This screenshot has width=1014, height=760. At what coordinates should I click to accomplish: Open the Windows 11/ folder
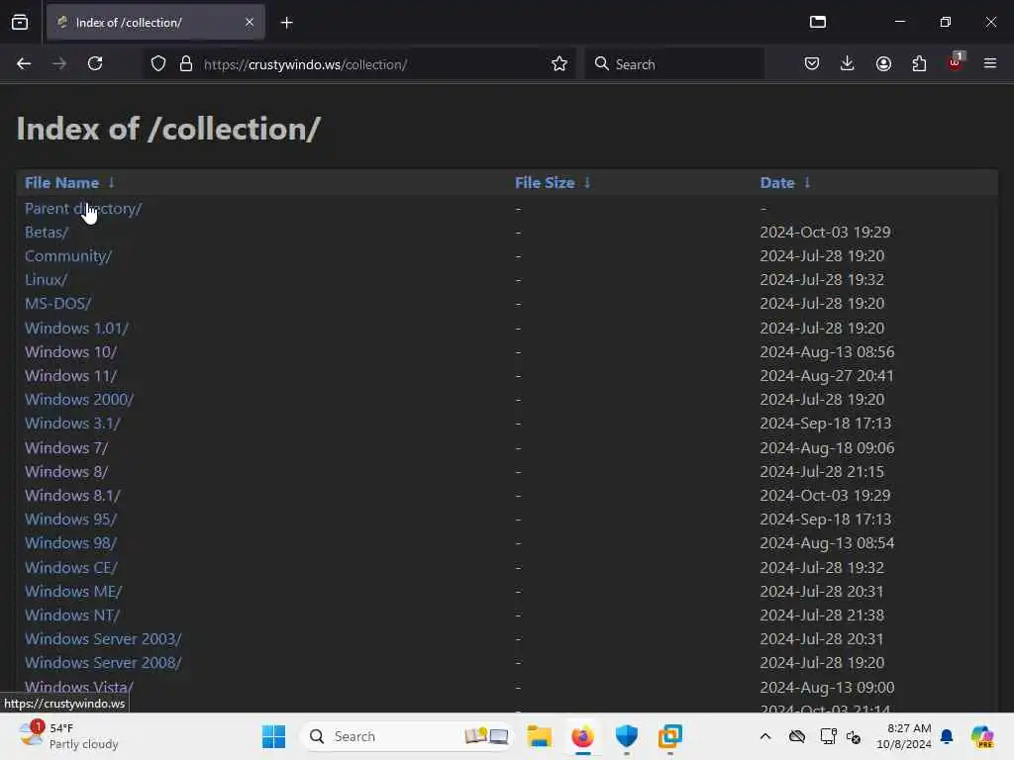pyautogui.click(x=70, y=375)
